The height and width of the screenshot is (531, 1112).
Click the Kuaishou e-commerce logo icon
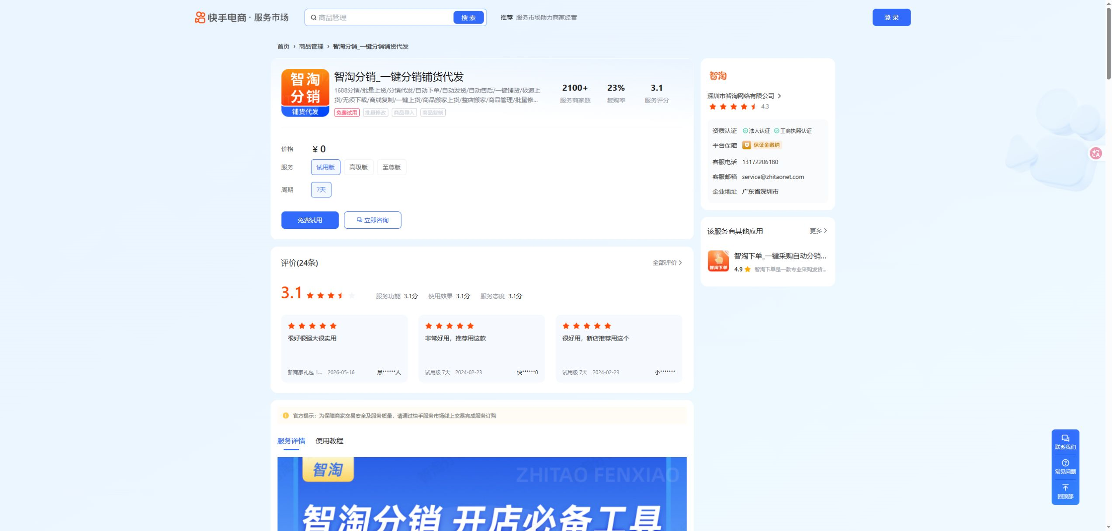click(x=200, y=17)
